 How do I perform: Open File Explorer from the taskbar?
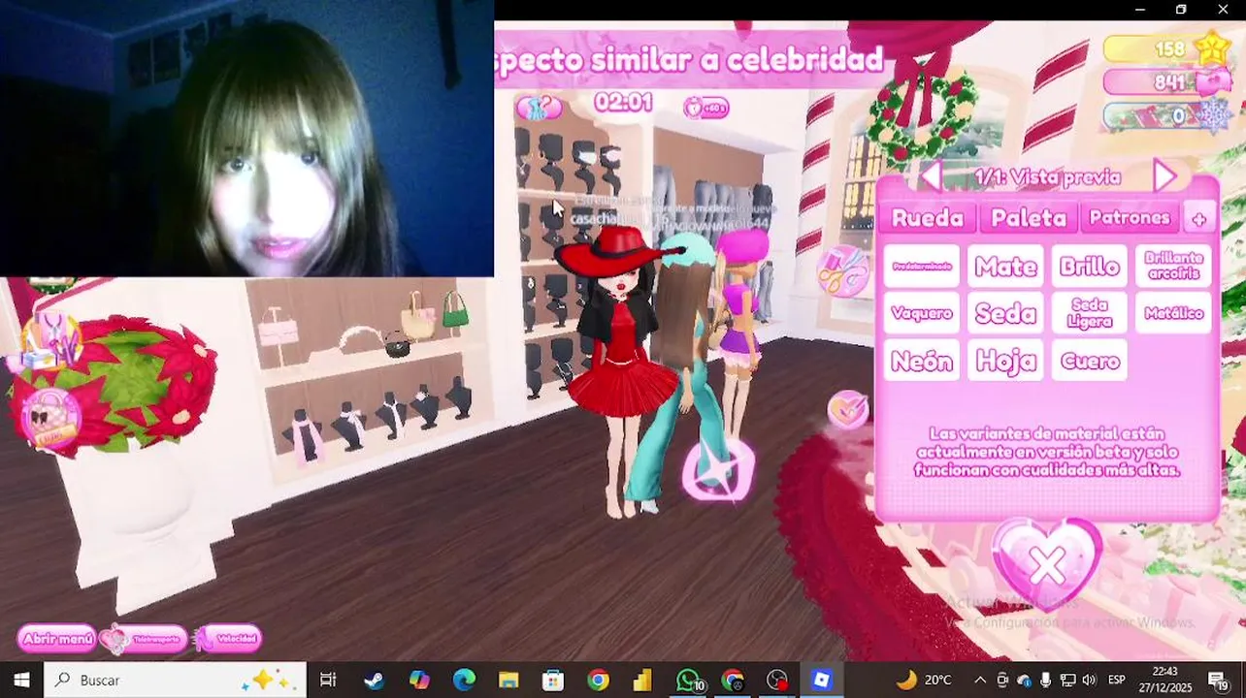coord(508,680)
